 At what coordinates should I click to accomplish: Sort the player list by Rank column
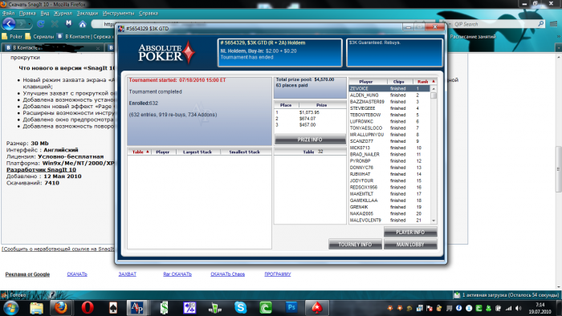click(x=425, y=82)
